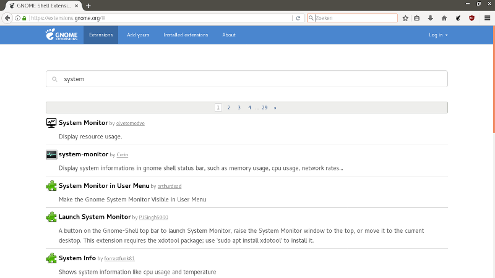Open System Info extension title

(77, 258)
